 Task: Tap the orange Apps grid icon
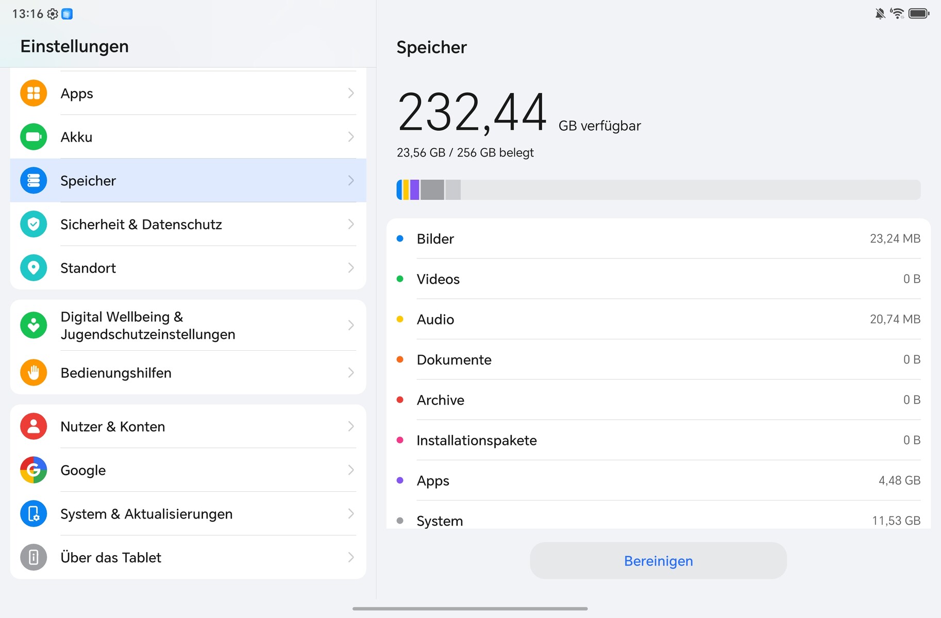coord(33,93)
